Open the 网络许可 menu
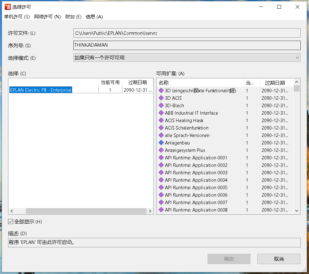Screen dimensions: 309x274 tap(47, 17)
